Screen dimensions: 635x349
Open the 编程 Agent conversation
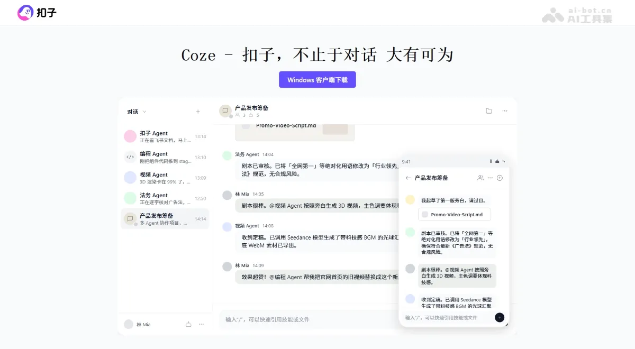[165, 157]
